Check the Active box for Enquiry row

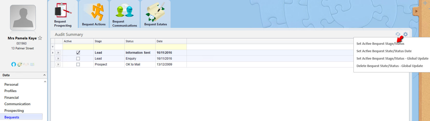[x=78, y=59]
